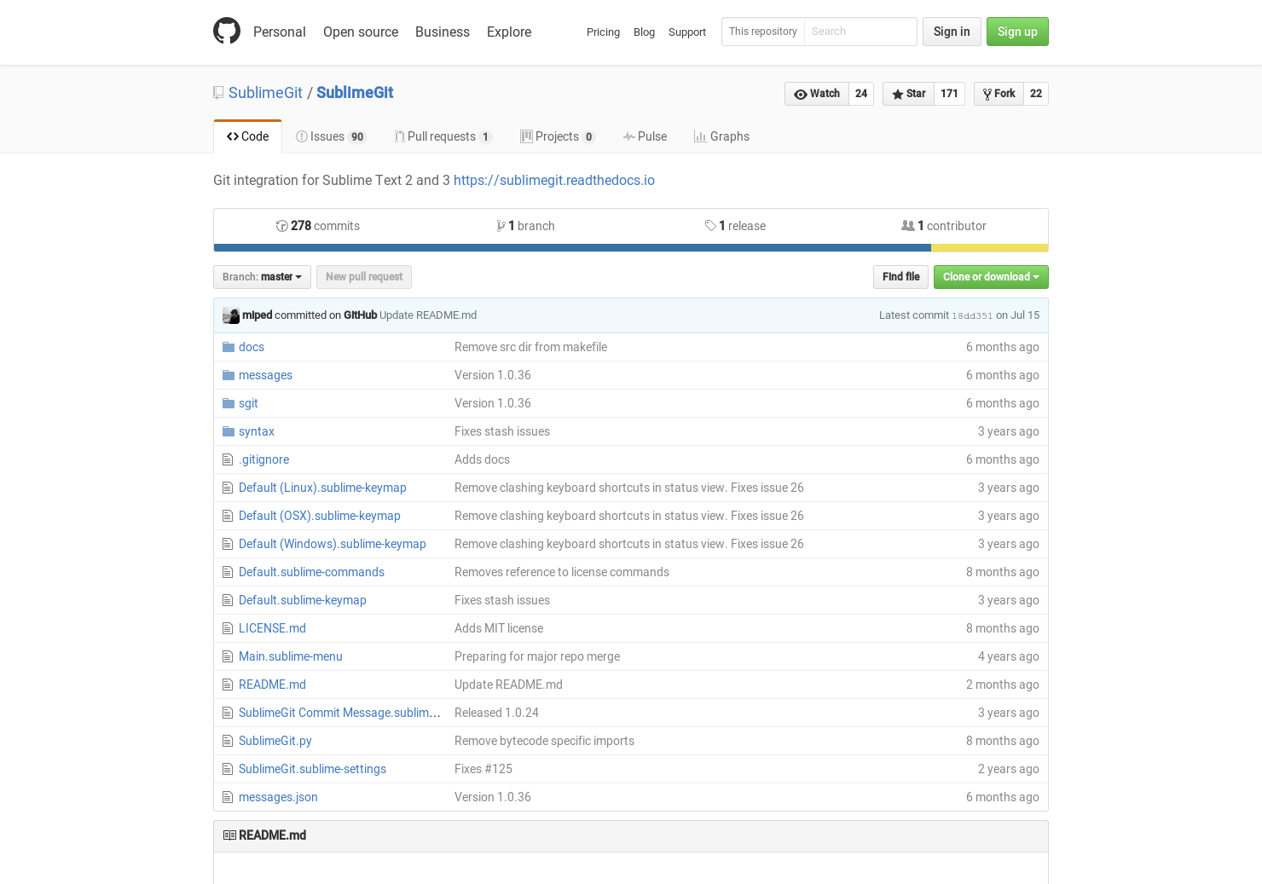Click the Find file button
This screenshot has width=1262, height=884.
(x=900, y=277)
